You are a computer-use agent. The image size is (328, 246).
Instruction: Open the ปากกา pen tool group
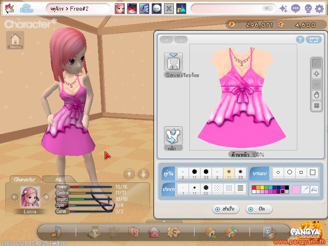(169, 189)
